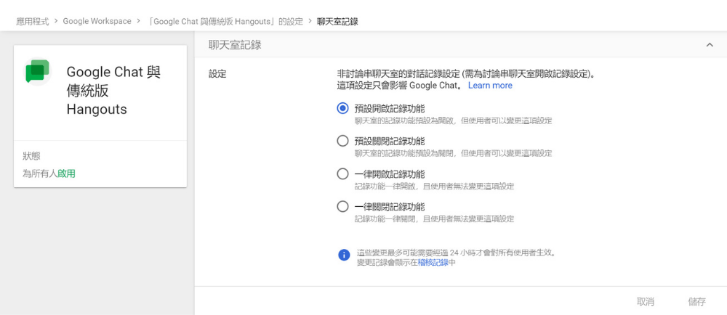727x315 pixels.
Task: Click the 取消 button
Action: point(646,302)
